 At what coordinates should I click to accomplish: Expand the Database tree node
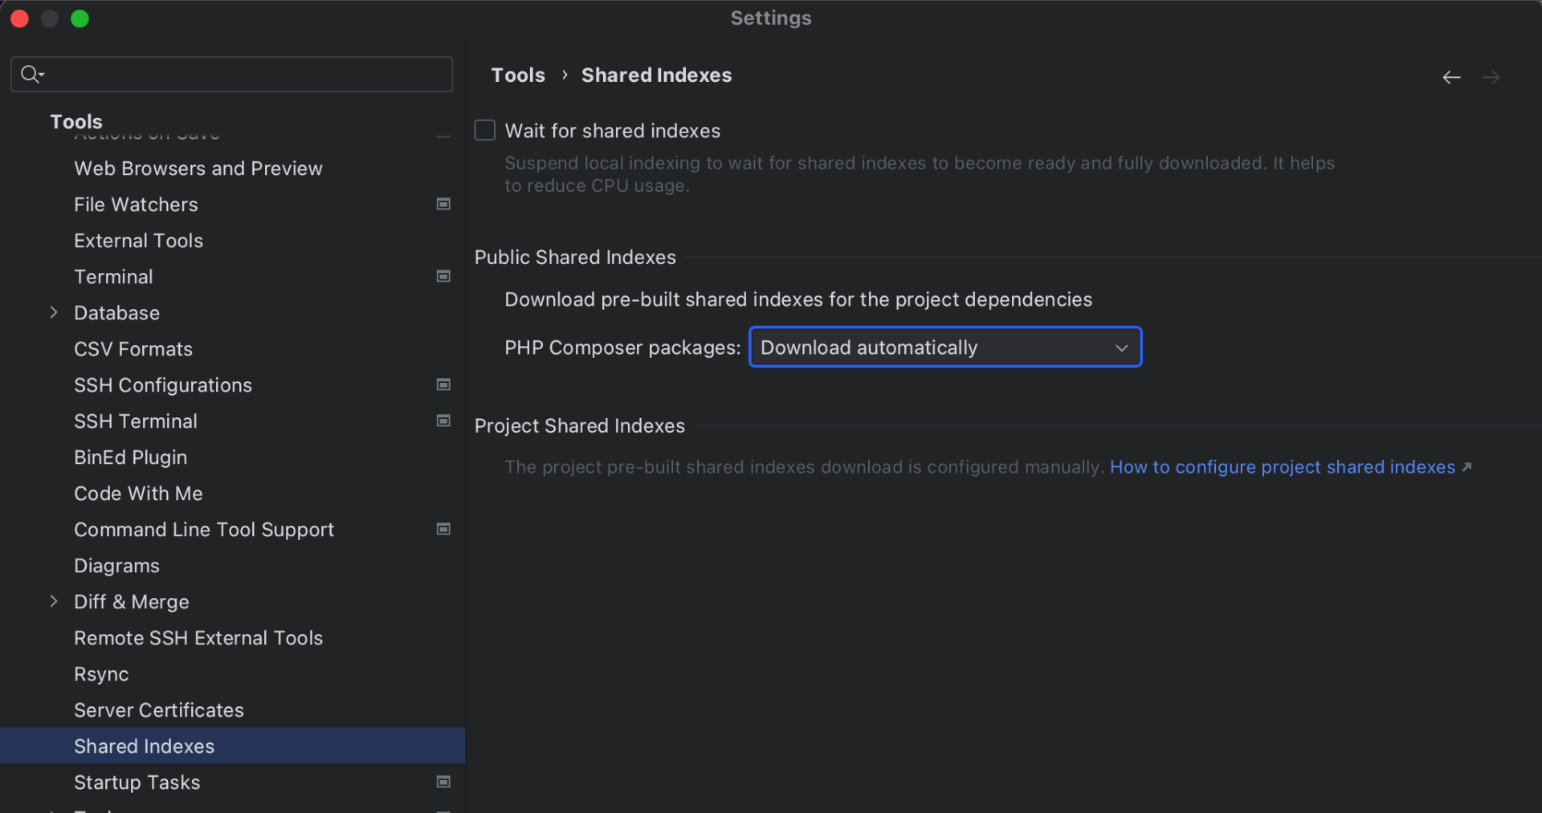point(54,313)
